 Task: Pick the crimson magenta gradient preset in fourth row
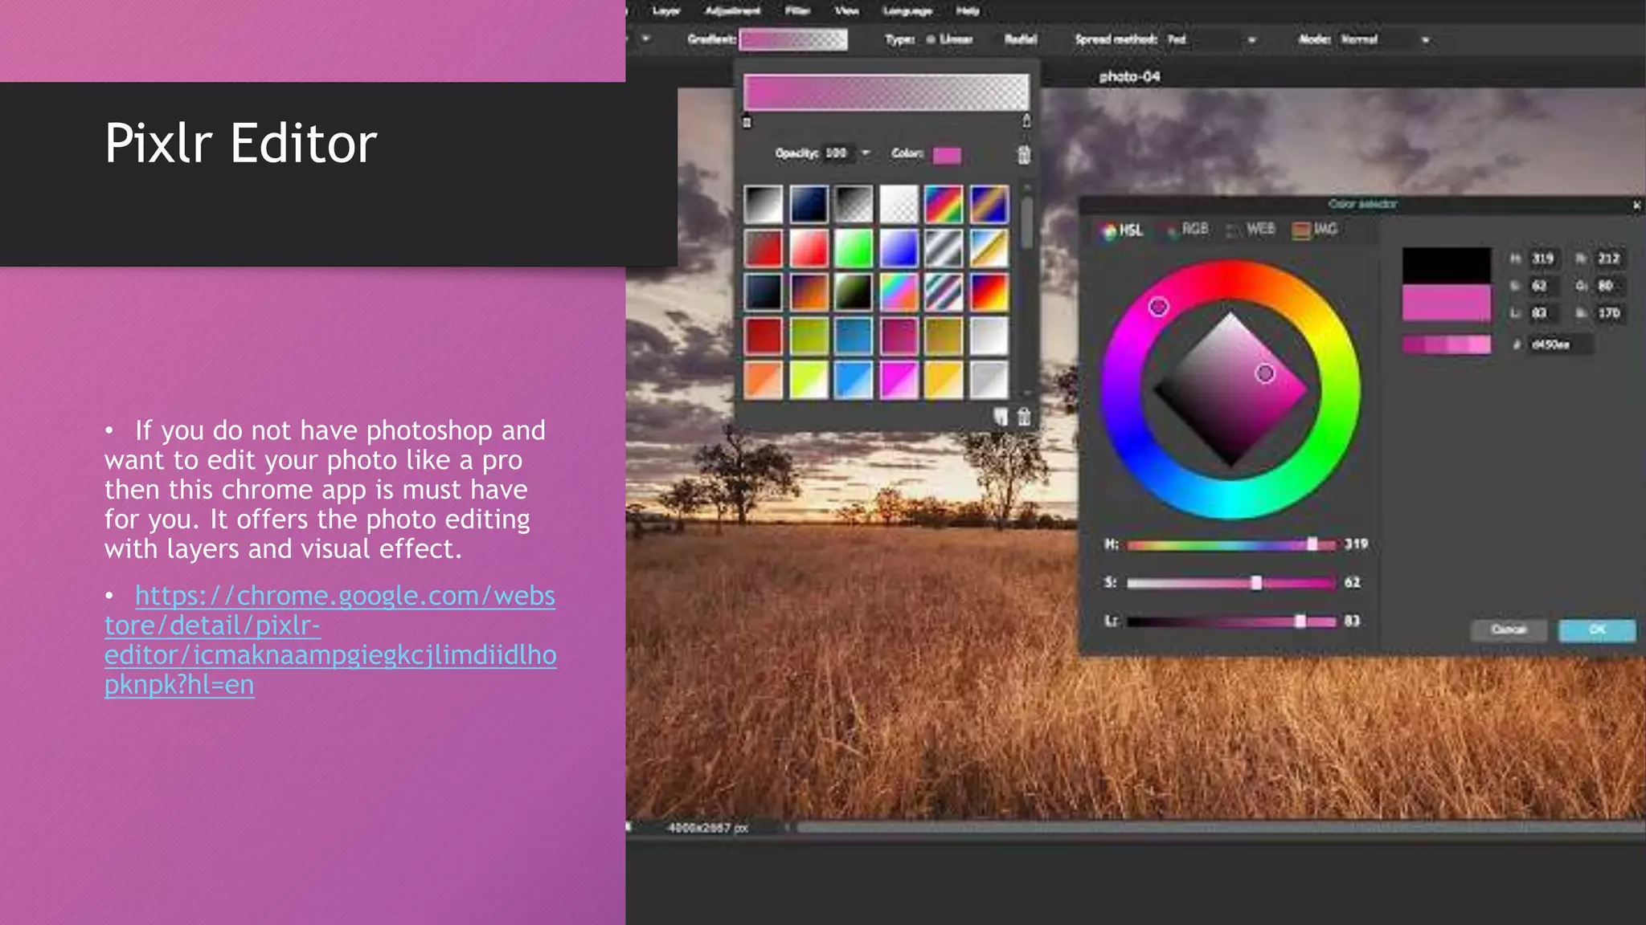899,336
